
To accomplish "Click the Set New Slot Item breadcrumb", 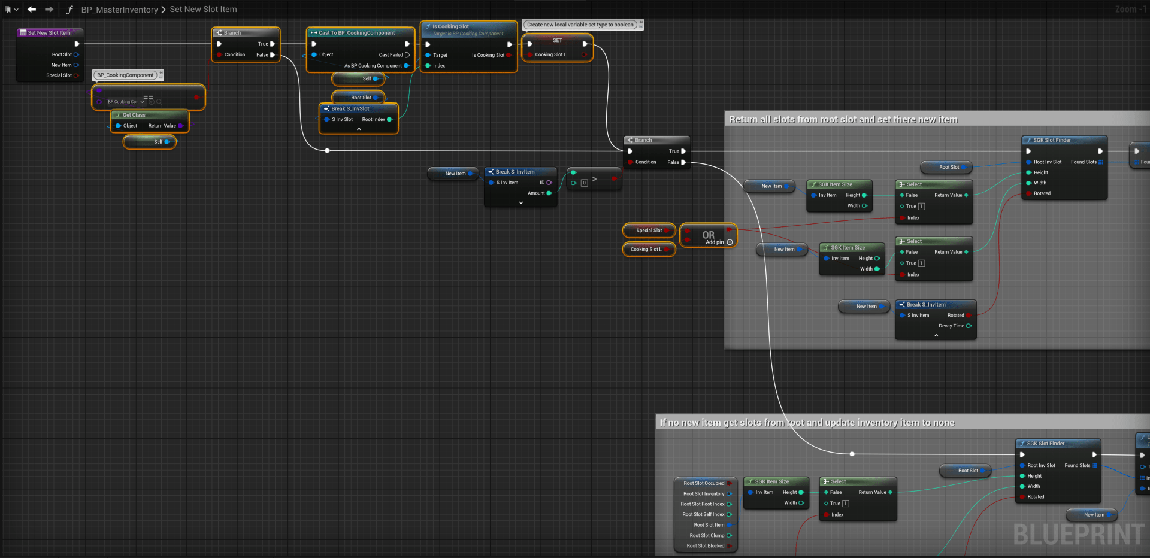I will pyautogui.click(x=203, y=10).
